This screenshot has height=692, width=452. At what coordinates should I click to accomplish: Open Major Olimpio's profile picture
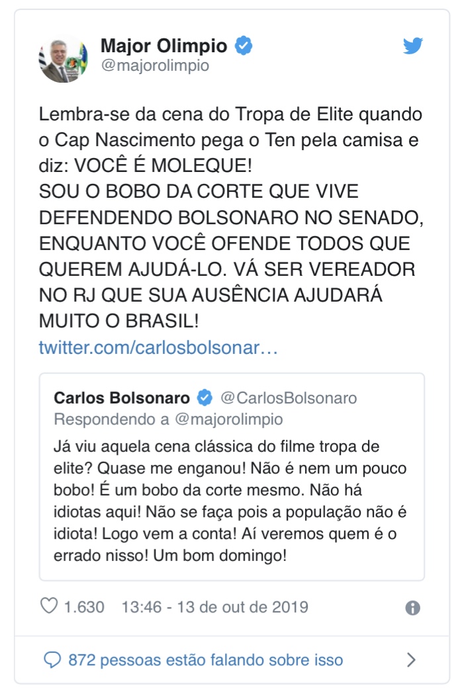click(x=63, y=59)
